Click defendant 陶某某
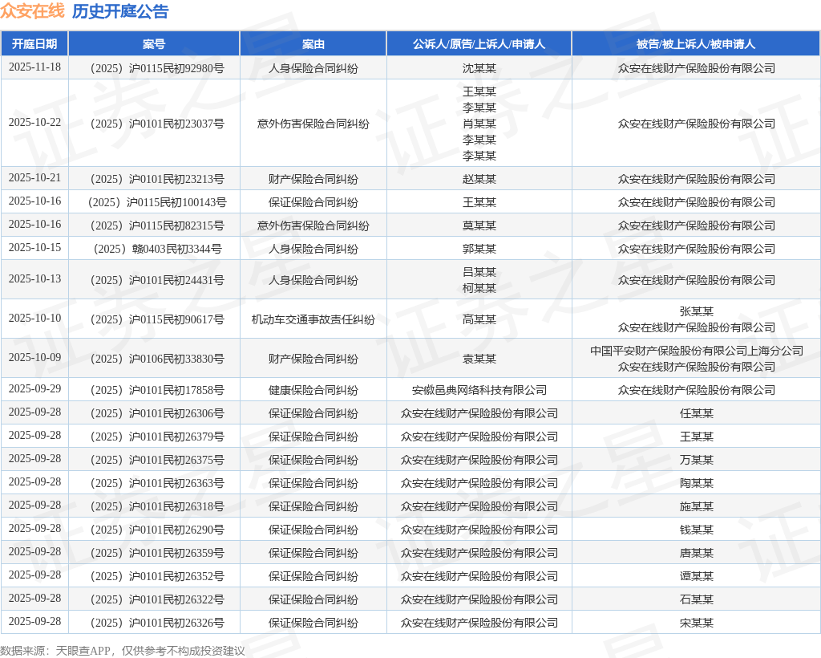Viewport: 821px width, 658px height. [x=697, y=483]
